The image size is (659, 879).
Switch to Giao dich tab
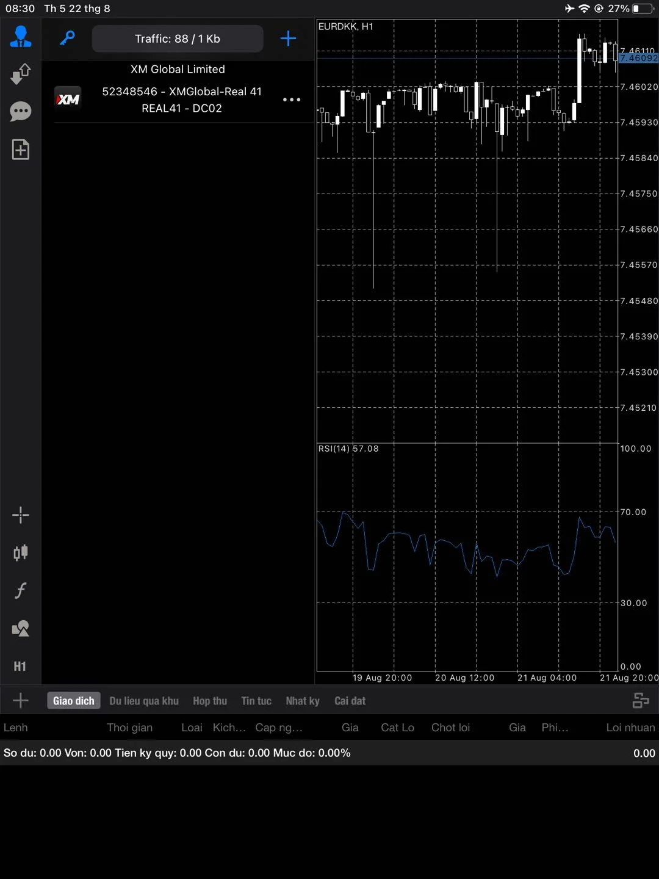[74, 701]
